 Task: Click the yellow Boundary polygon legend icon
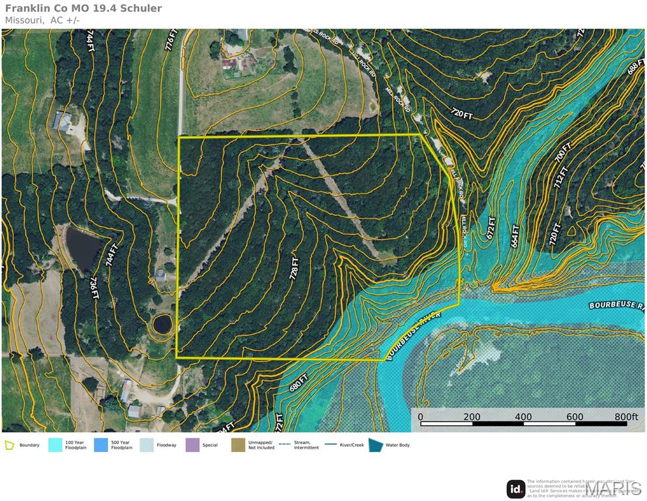coord(9,445)
